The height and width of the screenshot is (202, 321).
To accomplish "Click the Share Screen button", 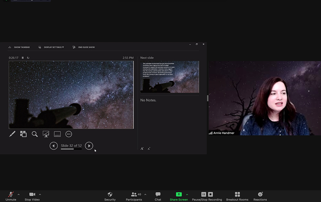I will [x=179, y=196].
